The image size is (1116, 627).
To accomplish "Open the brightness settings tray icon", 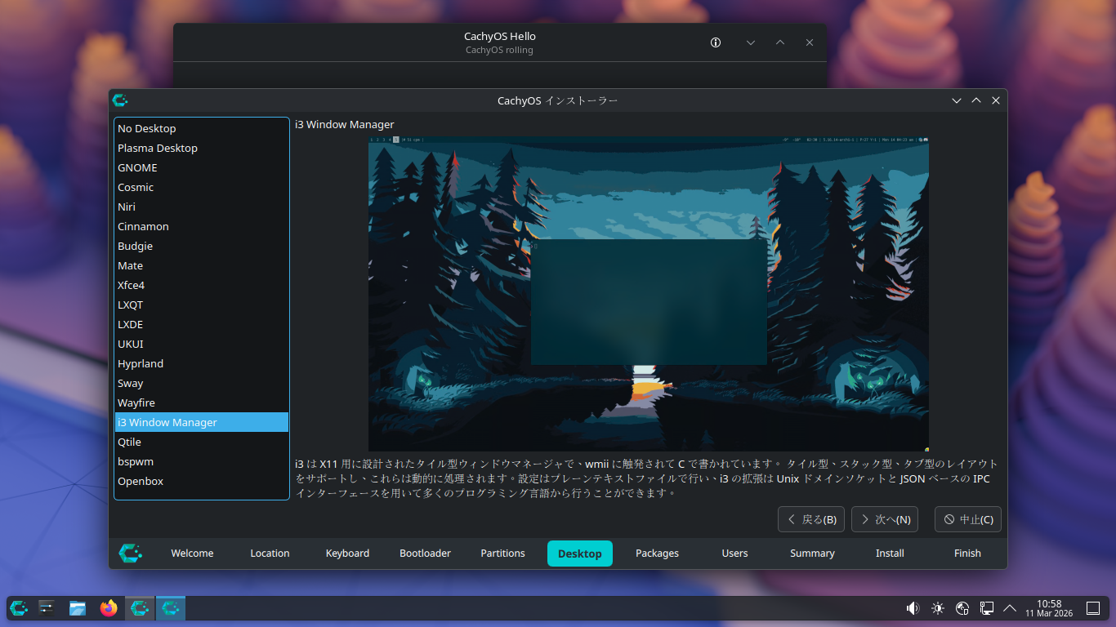I will tap(937, 608).
